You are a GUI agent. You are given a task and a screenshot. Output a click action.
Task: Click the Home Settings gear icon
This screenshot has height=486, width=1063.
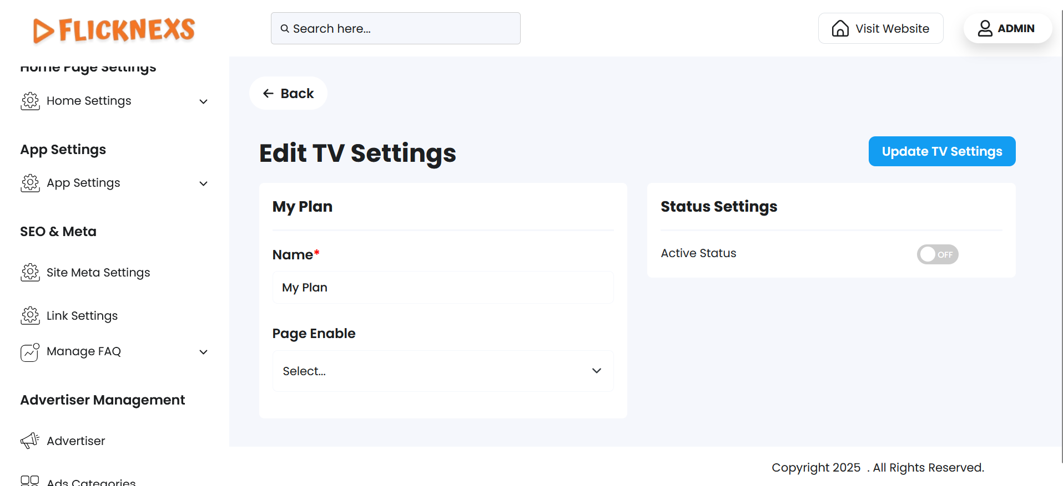(30, 101)
